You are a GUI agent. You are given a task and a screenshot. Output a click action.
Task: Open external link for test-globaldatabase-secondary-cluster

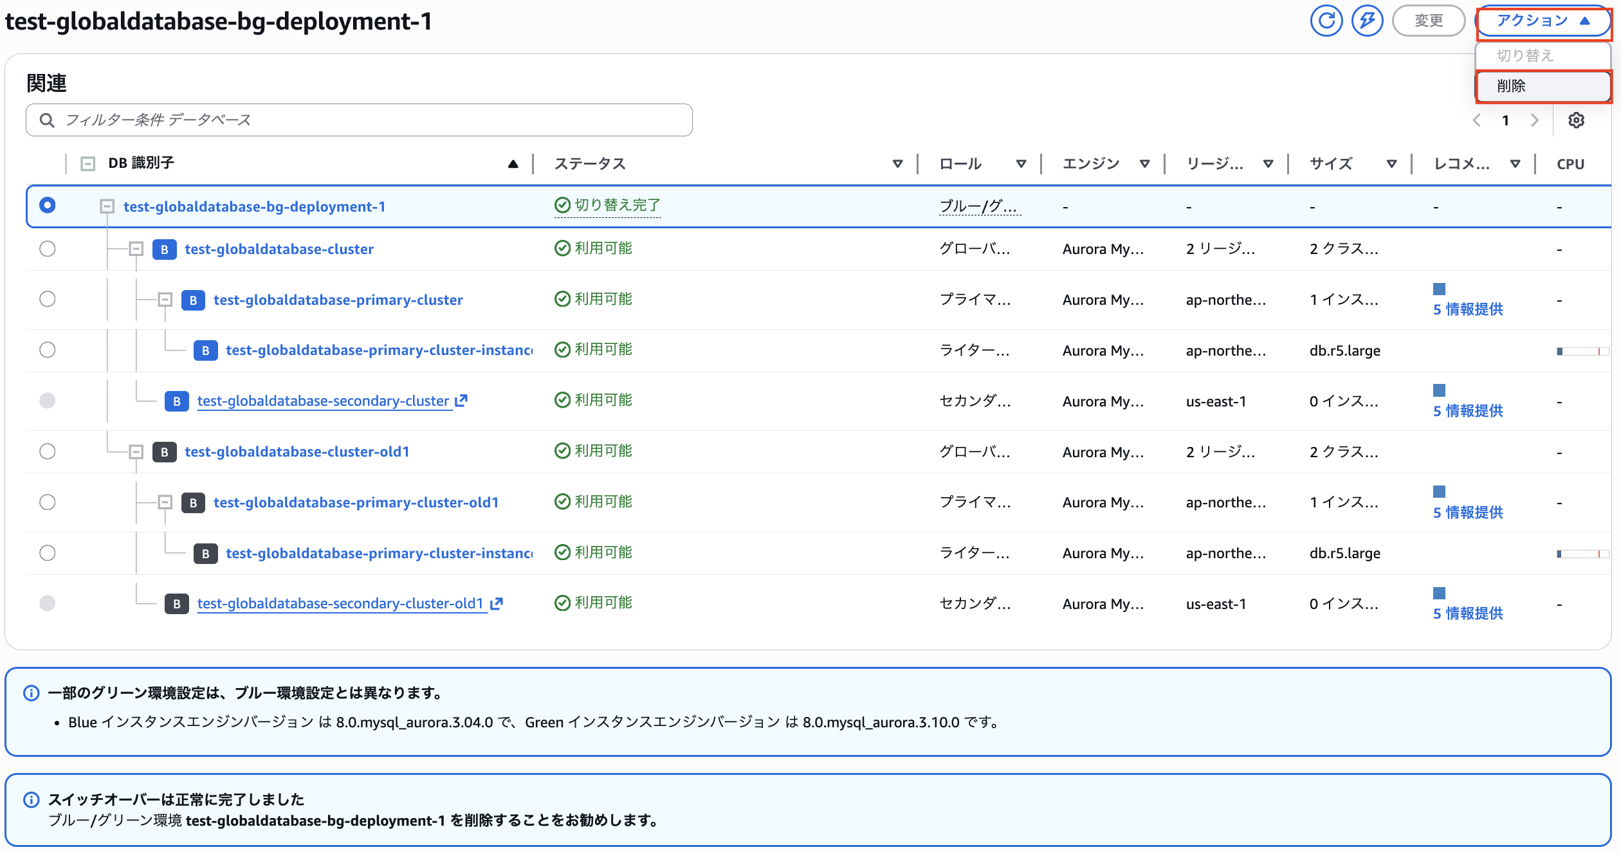pyautogui.click(x=462, y=400)
